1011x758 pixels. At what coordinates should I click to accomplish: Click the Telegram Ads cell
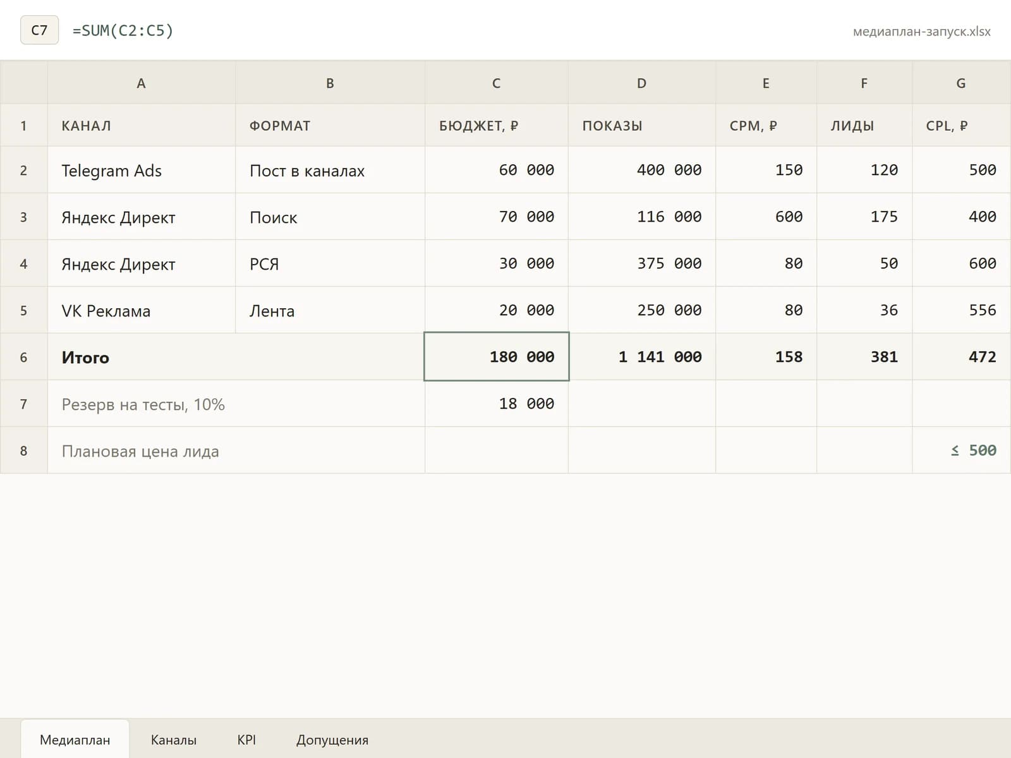pyautogui.click(x=141, y=170)
